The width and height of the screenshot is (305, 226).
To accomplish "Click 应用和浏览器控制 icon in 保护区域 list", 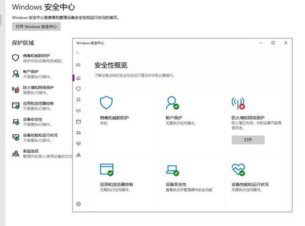I will [x=16, y=106].
